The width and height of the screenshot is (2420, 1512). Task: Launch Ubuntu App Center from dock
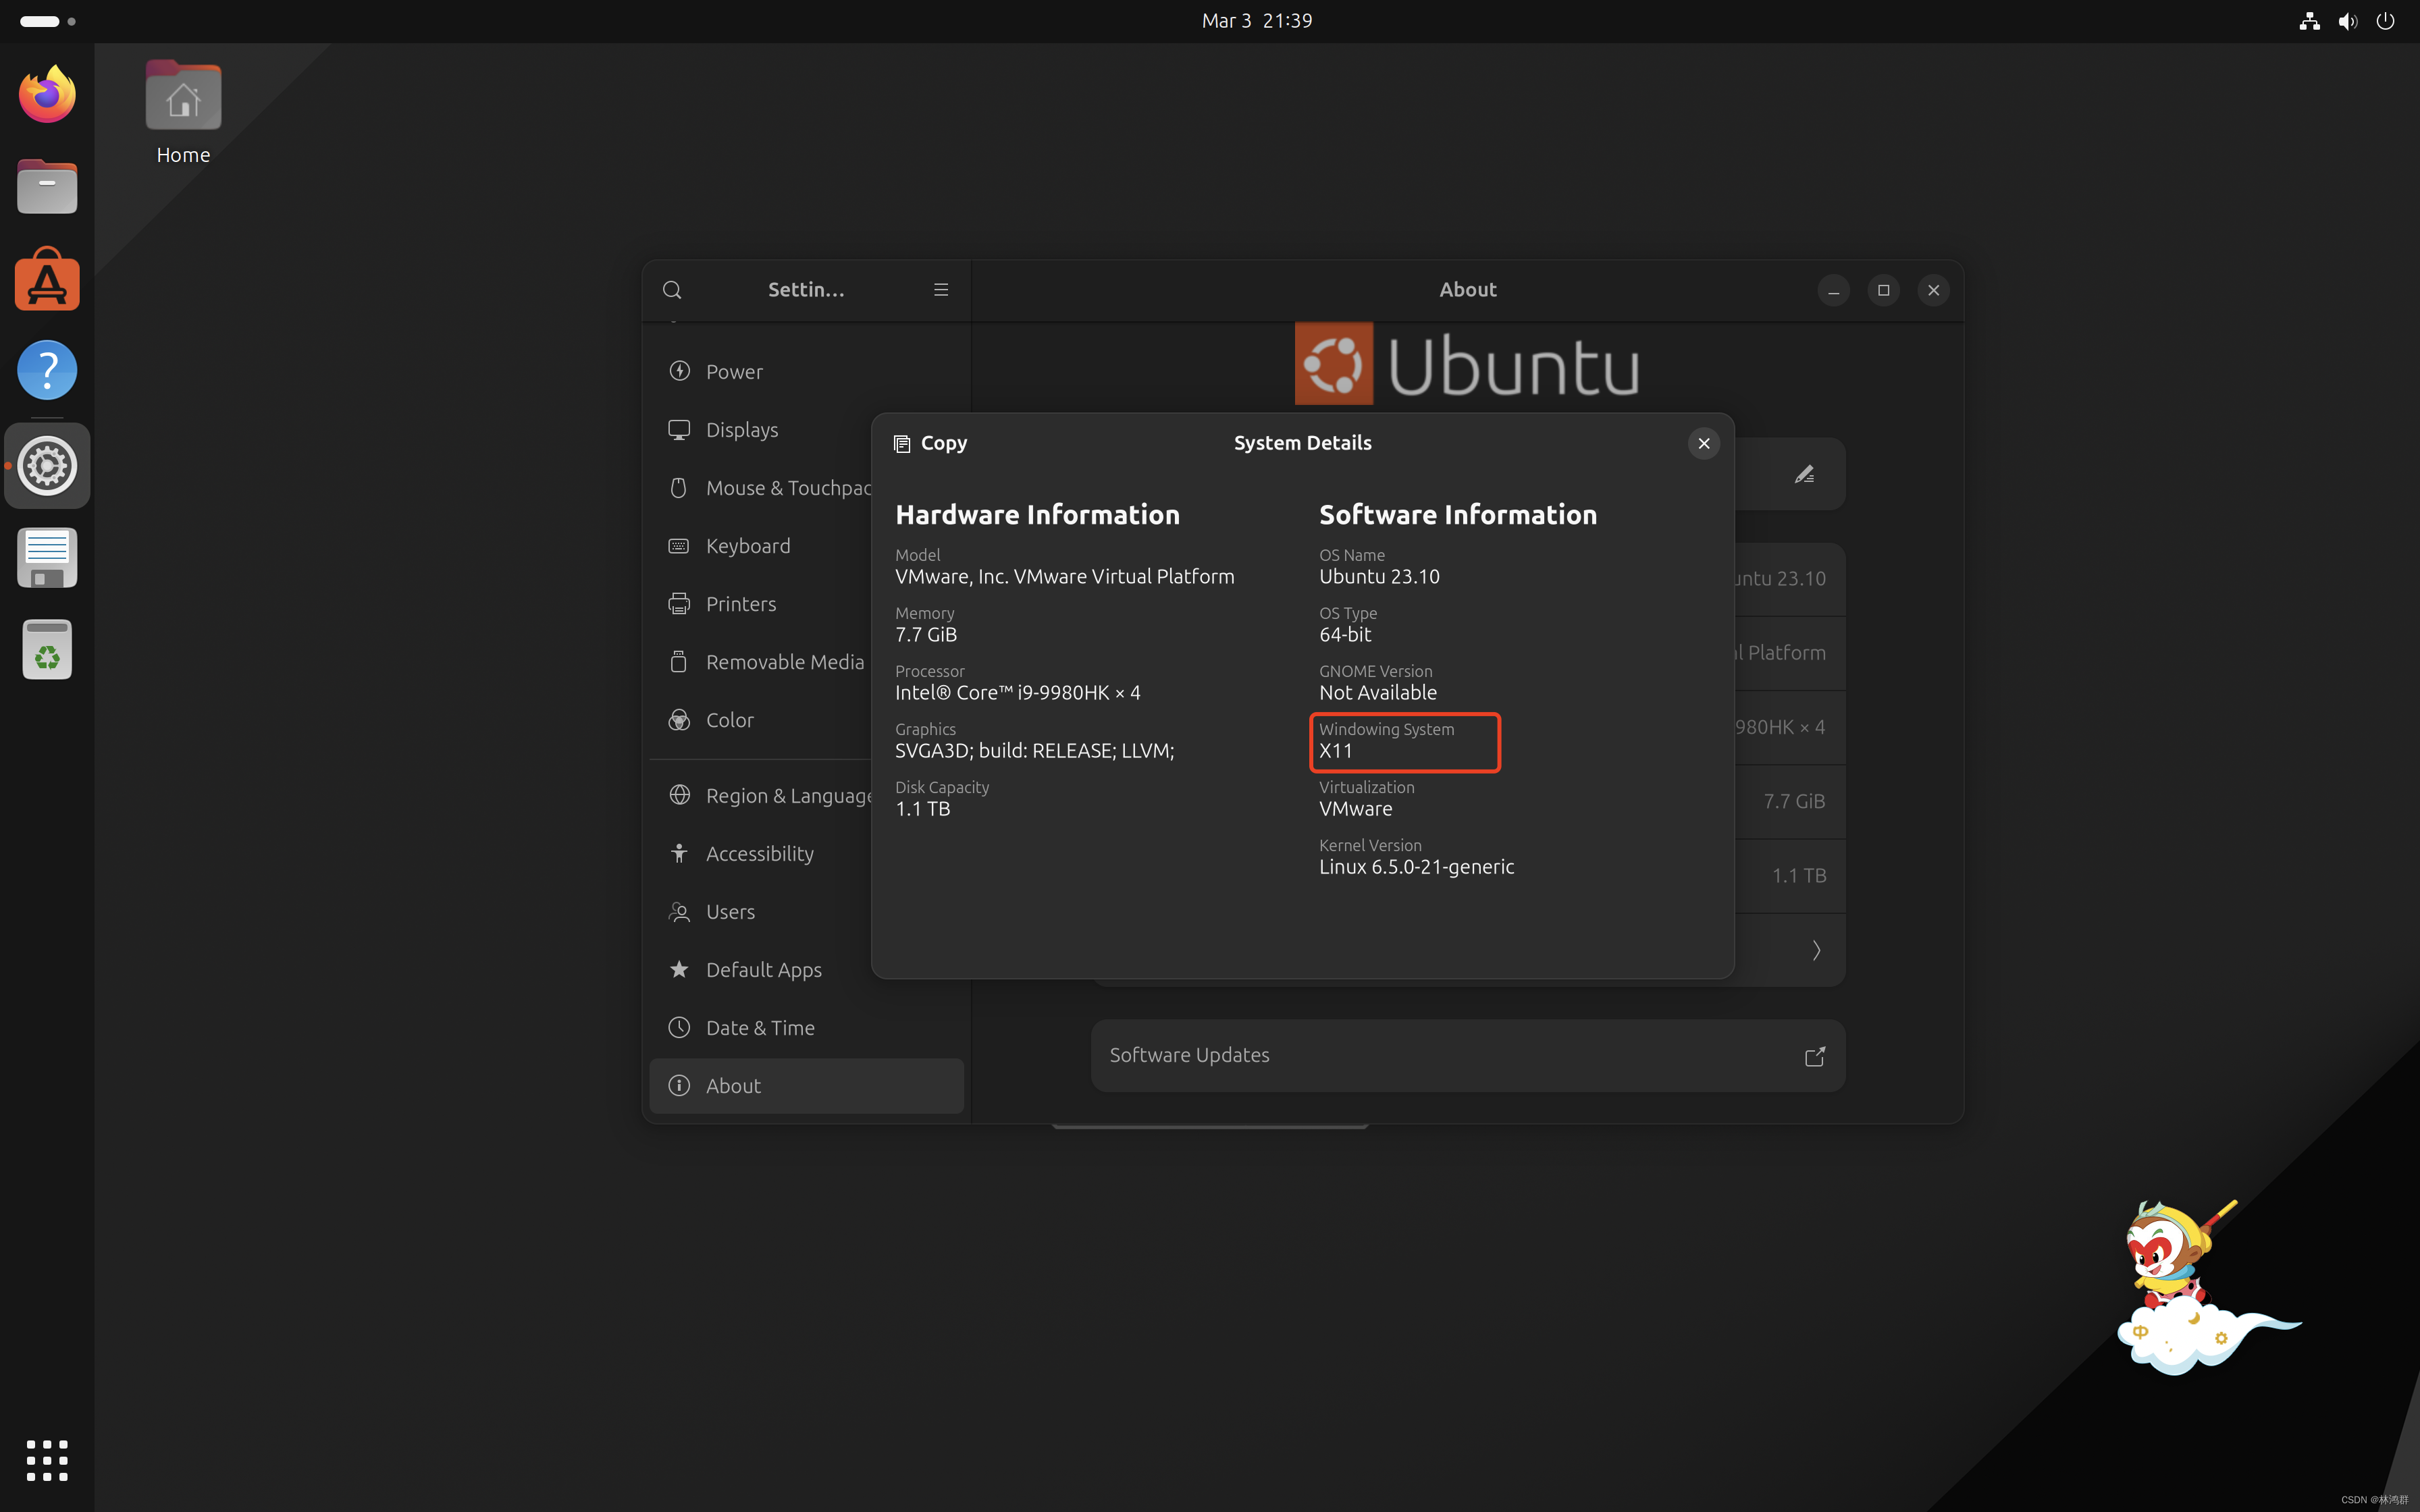[x=47, y=279]
